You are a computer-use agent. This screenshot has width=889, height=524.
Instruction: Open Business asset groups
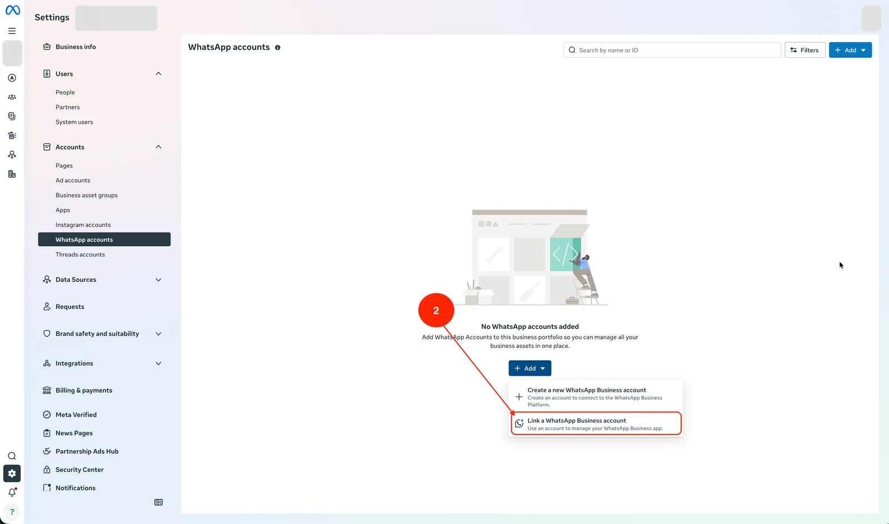(x=87, y=196)
